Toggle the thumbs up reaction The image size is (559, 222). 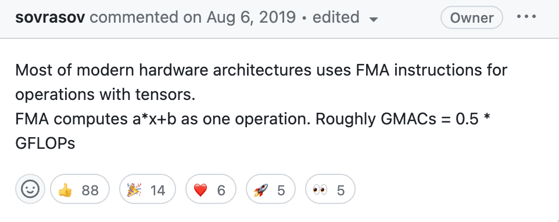point(80,189)
